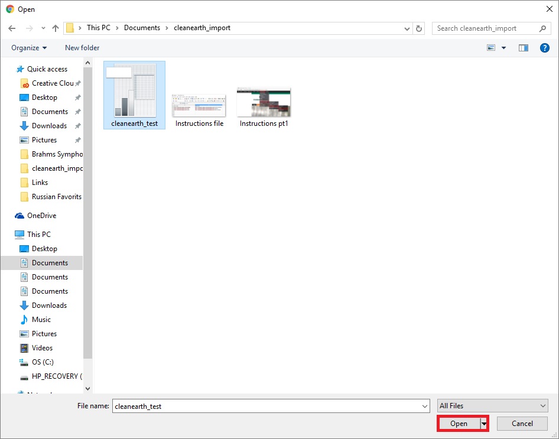Click the HP_RECOVERY drive icon
559x439 pixels.
pos(24,376)
